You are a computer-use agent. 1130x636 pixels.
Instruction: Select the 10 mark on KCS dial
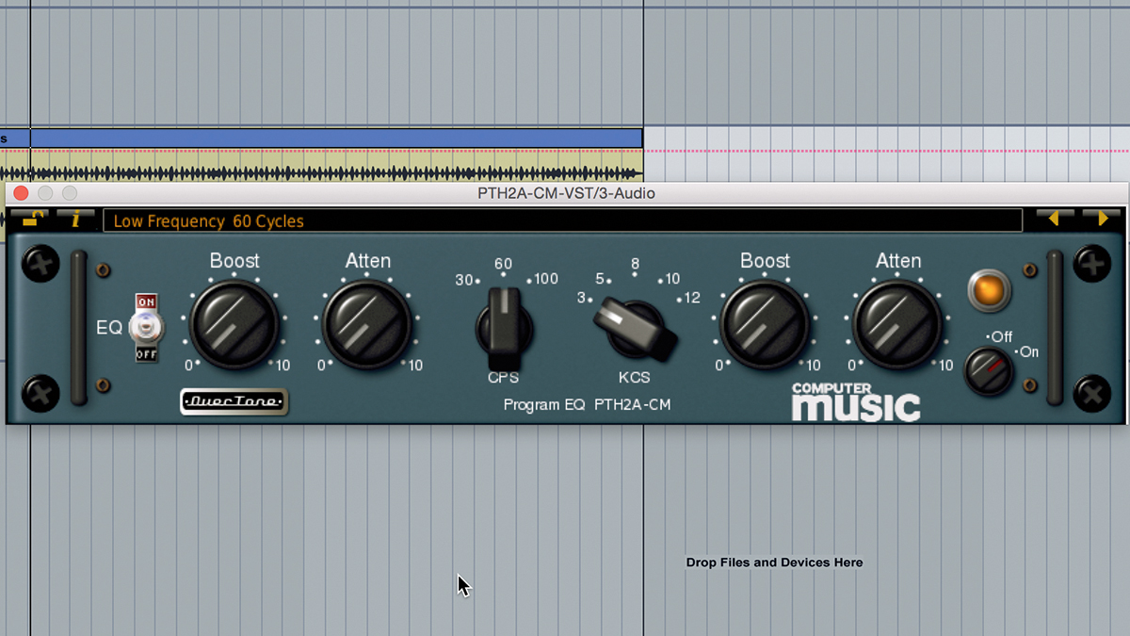(672, 279)
